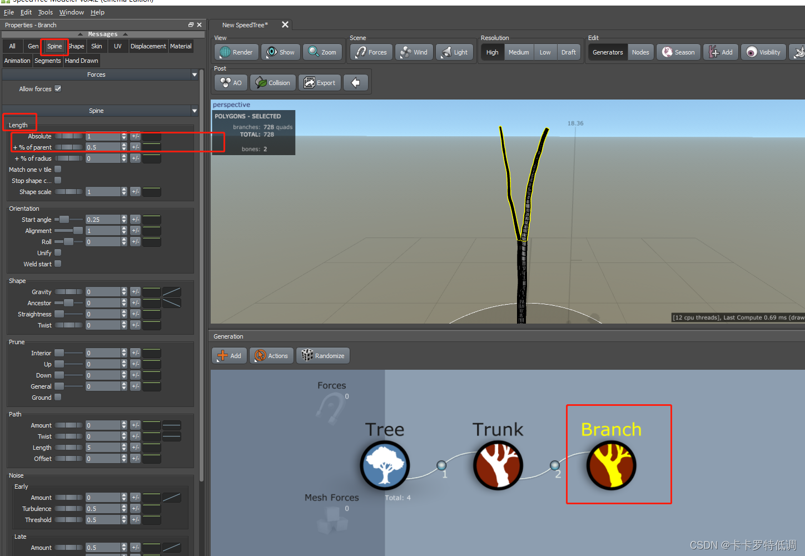This screenshot has width=805, height=556.
Task: Enable the Ground prune checkbox
Action: tap(58, 397)
